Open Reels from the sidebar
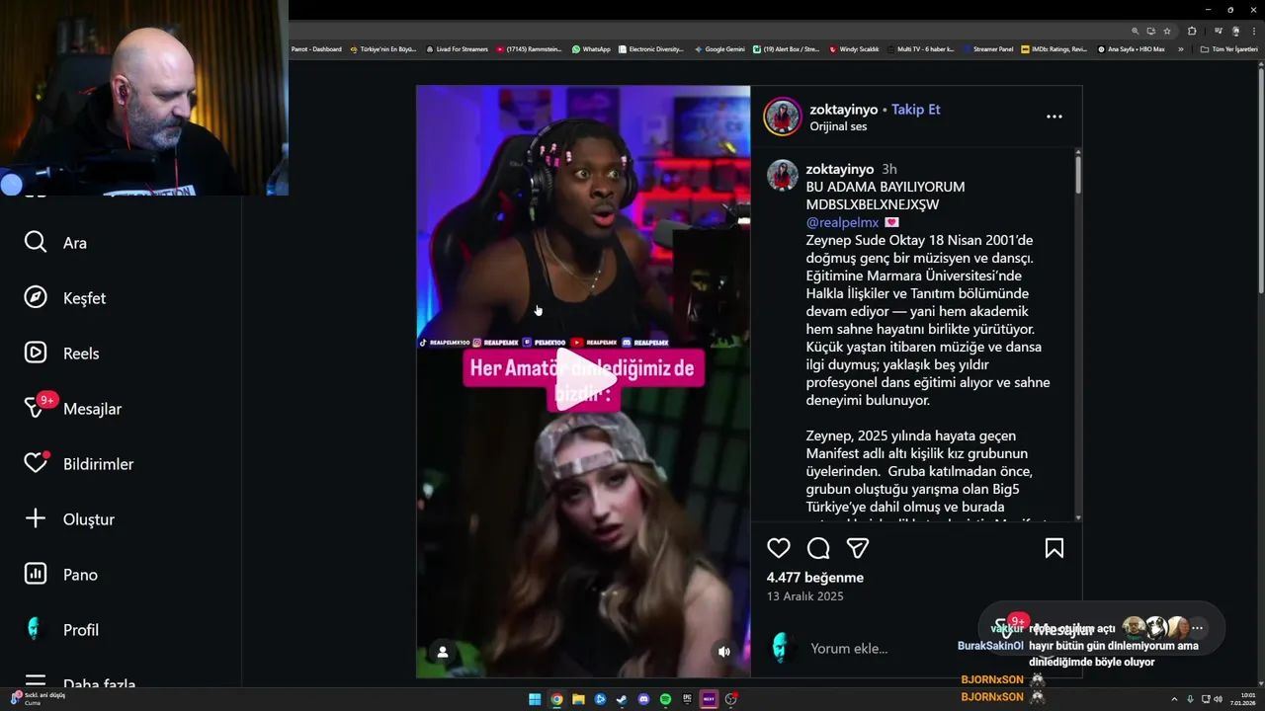The height and width of the screenshot is (711, 1265). pos(61,354)
